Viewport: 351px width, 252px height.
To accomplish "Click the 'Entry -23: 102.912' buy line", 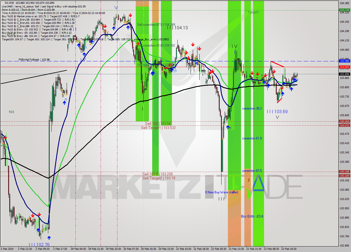I will [x=36, y=29].
